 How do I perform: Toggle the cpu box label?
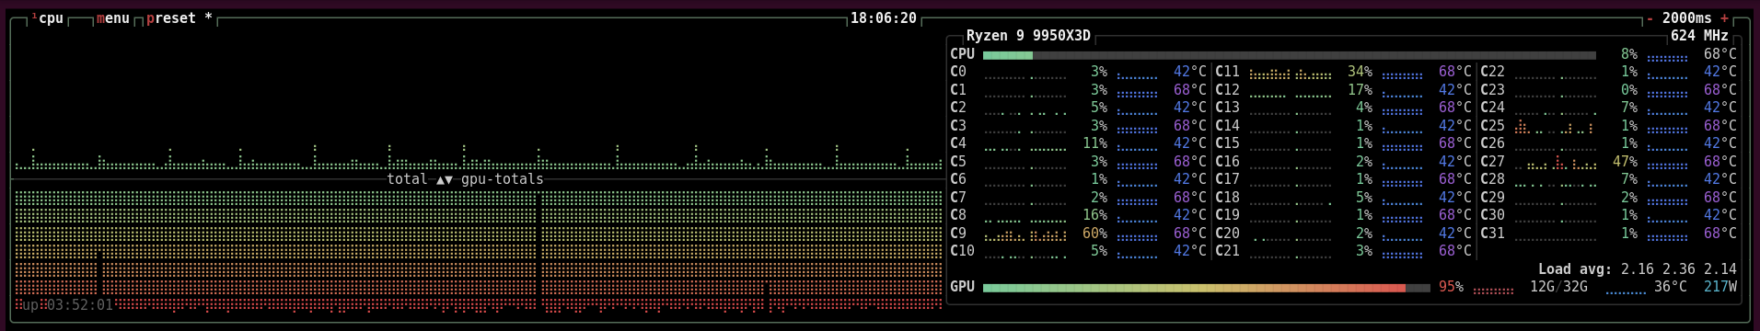pos(51,18)
